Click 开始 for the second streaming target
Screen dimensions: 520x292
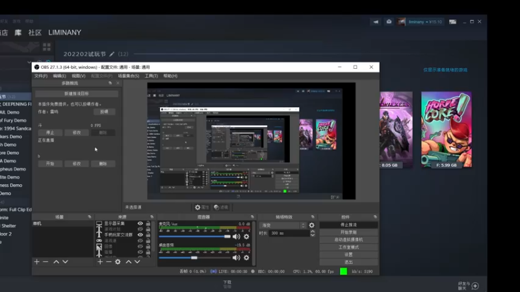point(50,164)
